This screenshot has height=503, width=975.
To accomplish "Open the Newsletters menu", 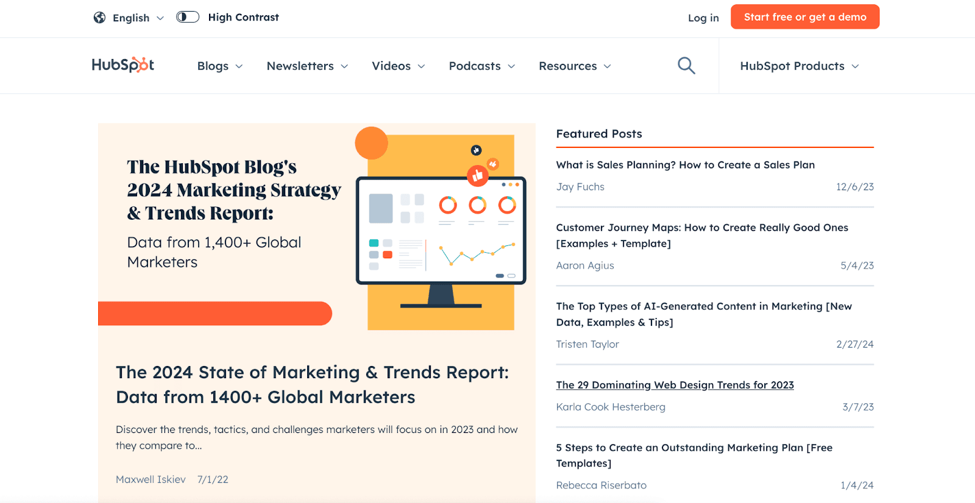I will (307, 66).
